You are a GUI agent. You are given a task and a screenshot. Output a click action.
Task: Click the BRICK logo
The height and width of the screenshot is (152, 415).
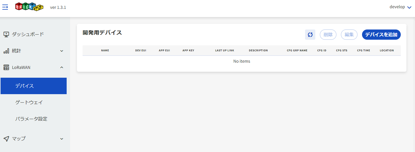pos(29,7)
